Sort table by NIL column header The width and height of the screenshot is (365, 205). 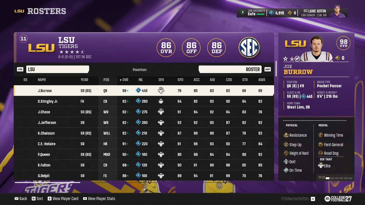[x=141, y=80]
